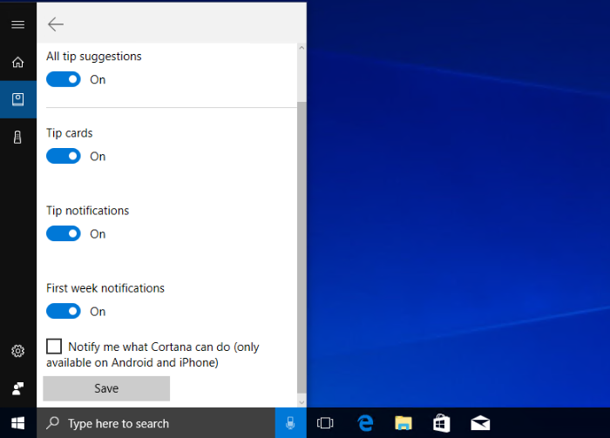Turn off Tip notifications toggle
This screenshot has width=610, height=438.
pos(64,233)
